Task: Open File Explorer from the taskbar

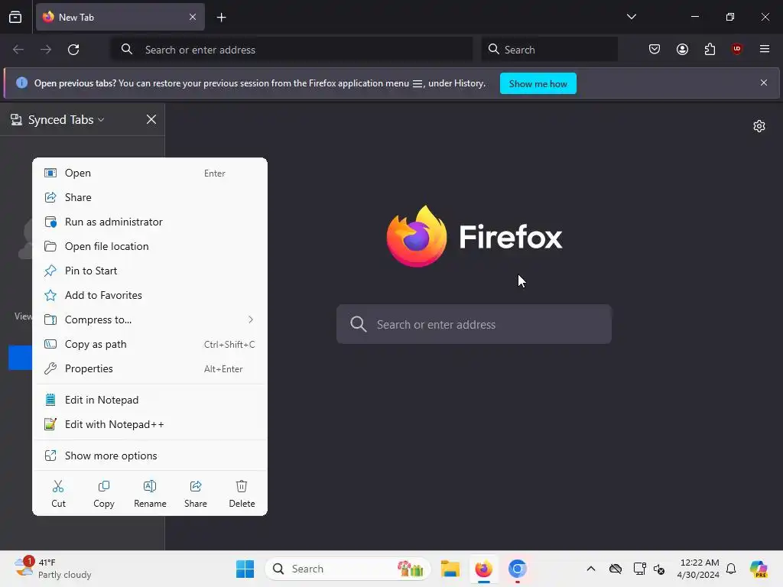Action: [450, 569]
